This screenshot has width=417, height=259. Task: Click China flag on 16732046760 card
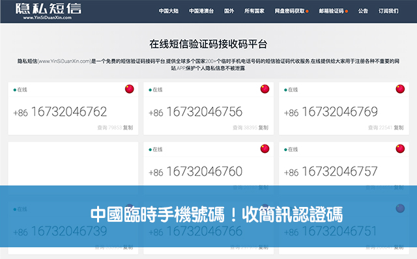(x=265, y=149)
